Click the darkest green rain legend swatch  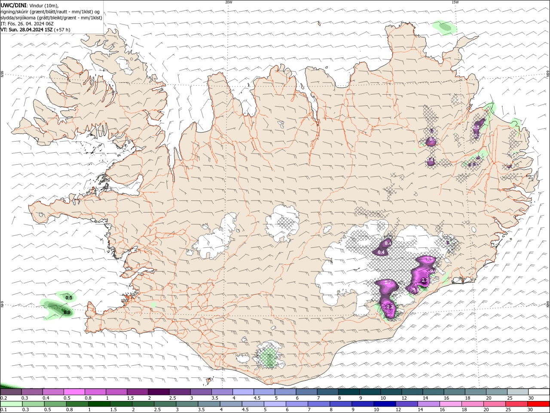point(98,404)
